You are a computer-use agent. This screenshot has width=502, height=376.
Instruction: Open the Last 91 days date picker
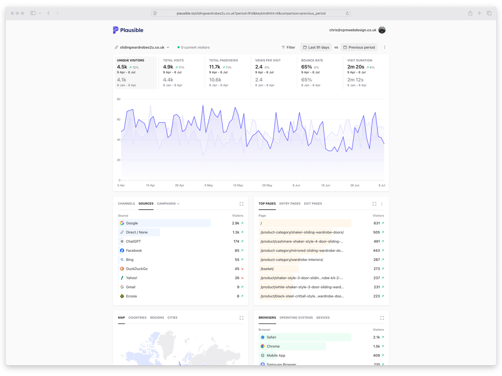click(316, 47)
